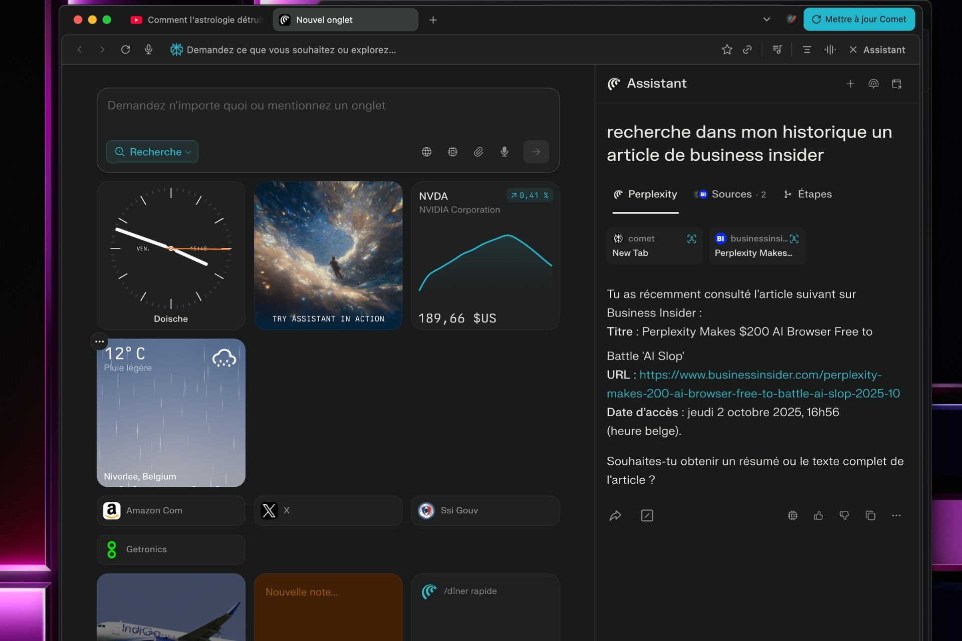Toggle the voice mode waveform icon
The image size is (962, 641).
(x=830, y=50)
